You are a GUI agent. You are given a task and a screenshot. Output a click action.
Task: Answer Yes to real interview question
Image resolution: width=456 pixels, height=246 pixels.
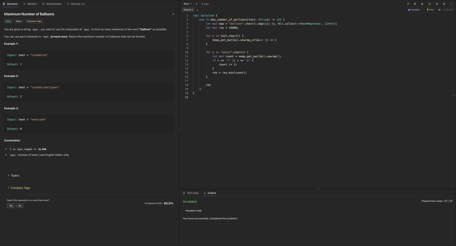[11, 206]
